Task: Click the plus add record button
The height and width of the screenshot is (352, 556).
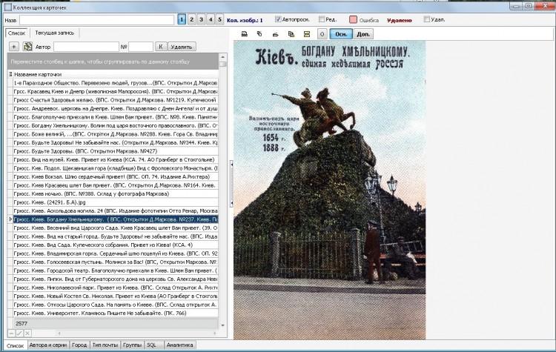Action: tap(13, 47)
